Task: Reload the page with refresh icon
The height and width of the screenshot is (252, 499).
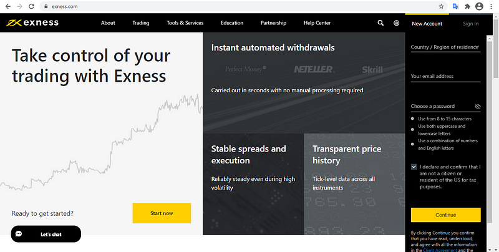Action: (x=31, y=6)
